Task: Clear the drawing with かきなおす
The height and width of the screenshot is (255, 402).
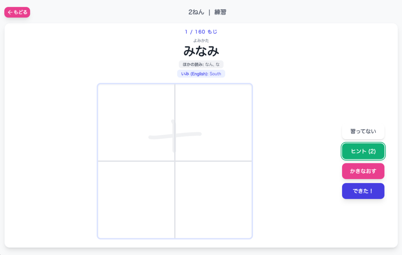Action: pos(363,171)
